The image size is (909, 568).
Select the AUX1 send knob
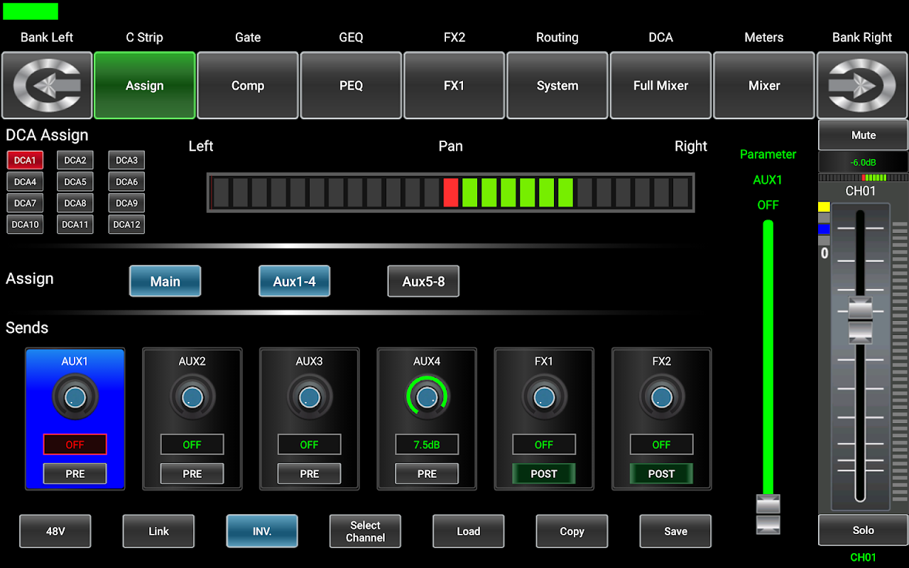click(75, 398)
